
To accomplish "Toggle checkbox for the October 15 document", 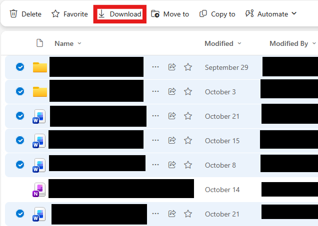I will (x=20, y=140).
